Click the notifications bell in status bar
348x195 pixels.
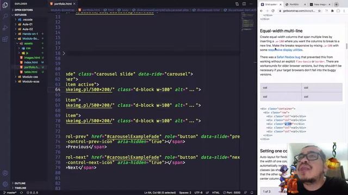(252, 193)
